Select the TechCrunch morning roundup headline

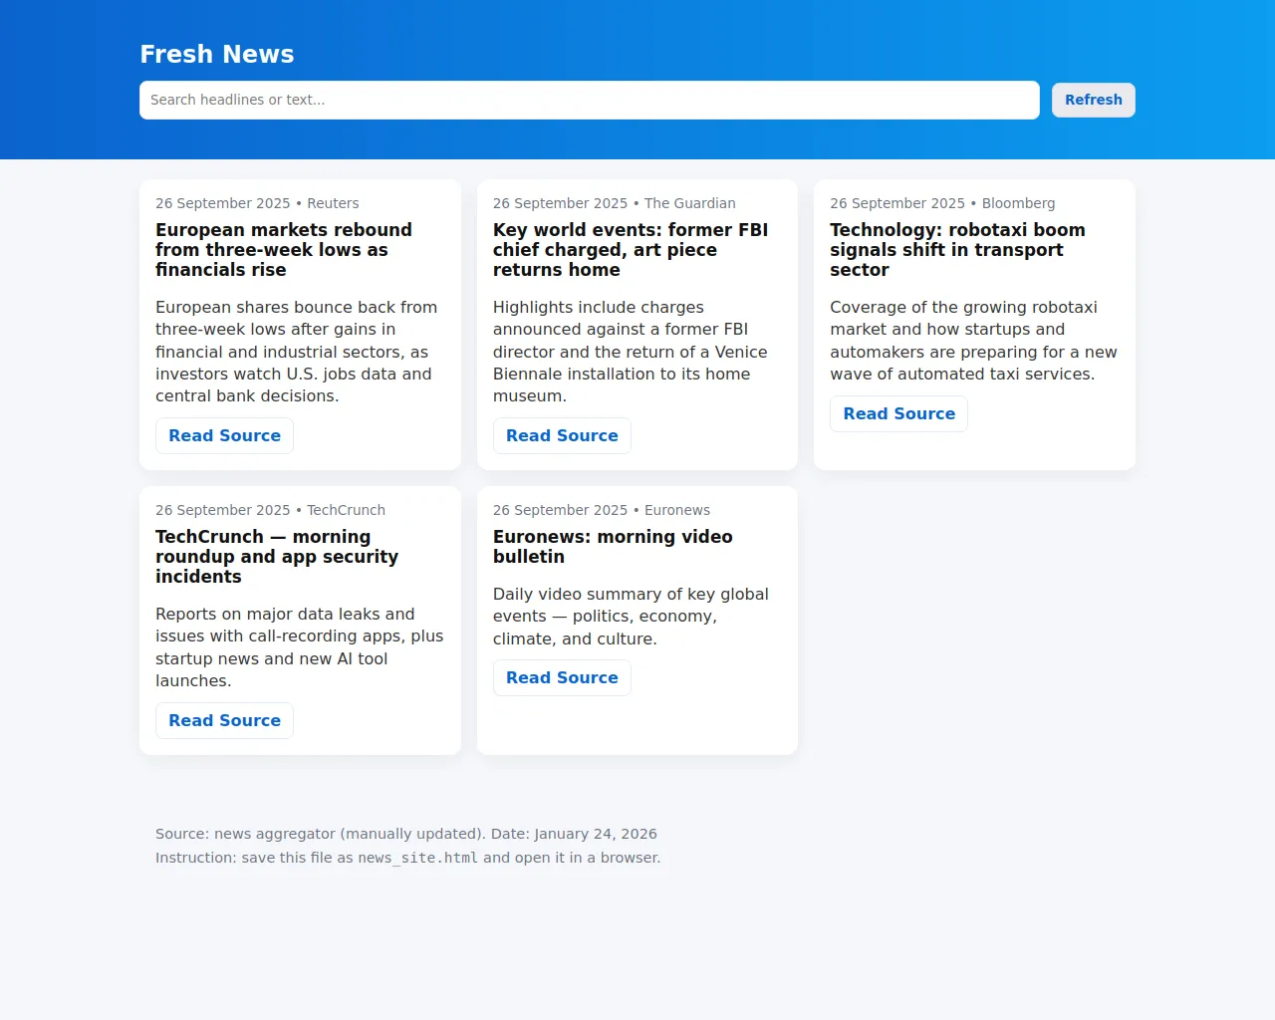click(277, 557)
